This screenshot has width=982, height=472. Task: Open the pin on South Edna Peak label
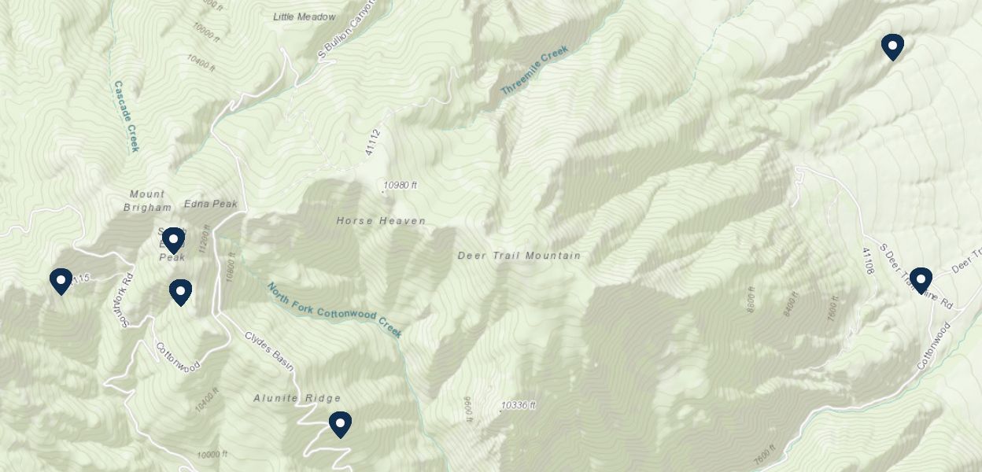click(173, 241)
